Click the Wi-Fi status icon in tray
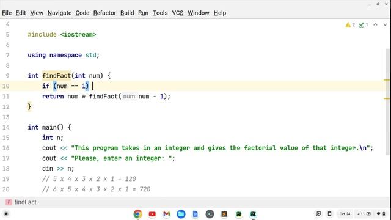This screenshot has width=391, height=220. [379, 214]
